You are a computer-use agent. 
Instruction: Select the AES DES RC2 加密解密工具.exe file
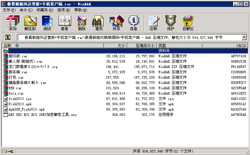[x=42, y=115]
